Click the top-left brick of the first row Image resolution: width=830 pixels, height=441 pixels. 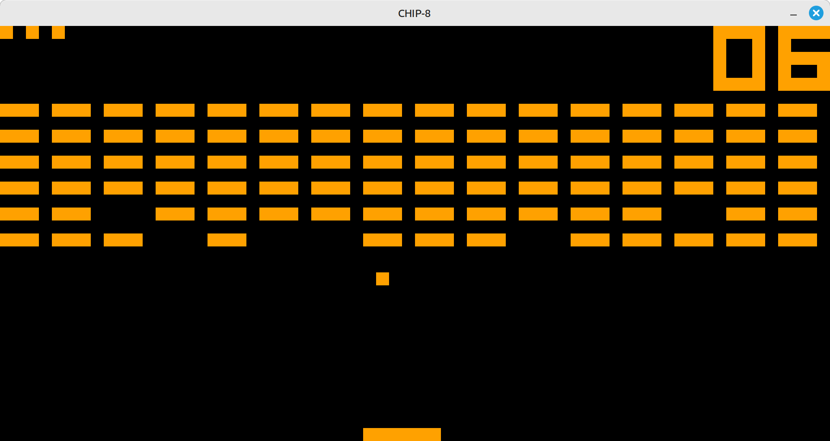(x=19, y=110)
